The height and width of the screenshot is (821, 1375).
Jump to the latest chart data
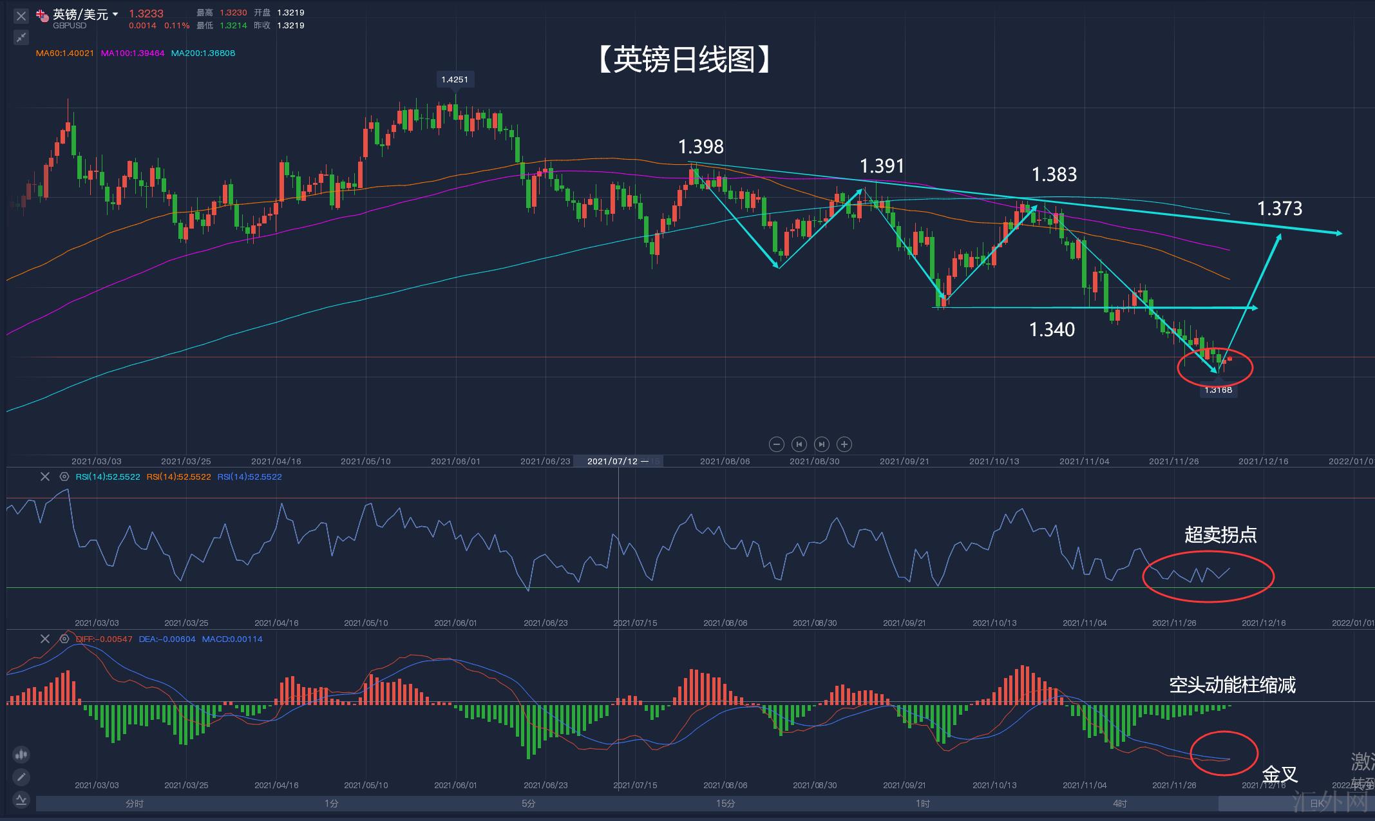coord(822,444)
